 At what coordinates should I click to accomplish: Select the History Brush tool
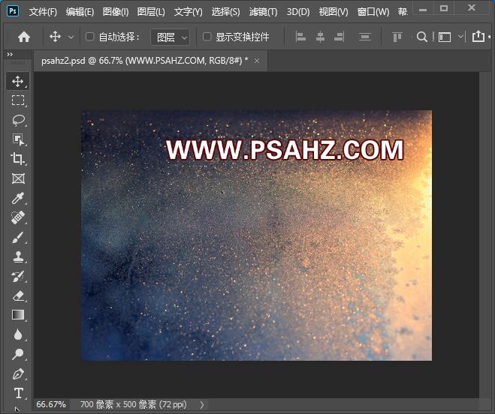[18, 276]
